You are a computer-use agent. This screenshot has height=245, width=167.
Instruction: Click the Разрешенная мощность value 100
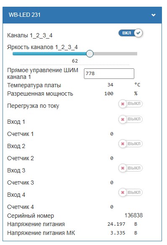coord(109,94)
